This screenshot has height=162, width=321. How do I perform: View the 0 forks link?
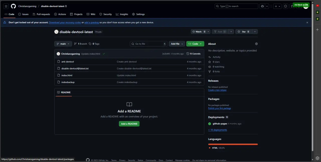coord(214,71)
